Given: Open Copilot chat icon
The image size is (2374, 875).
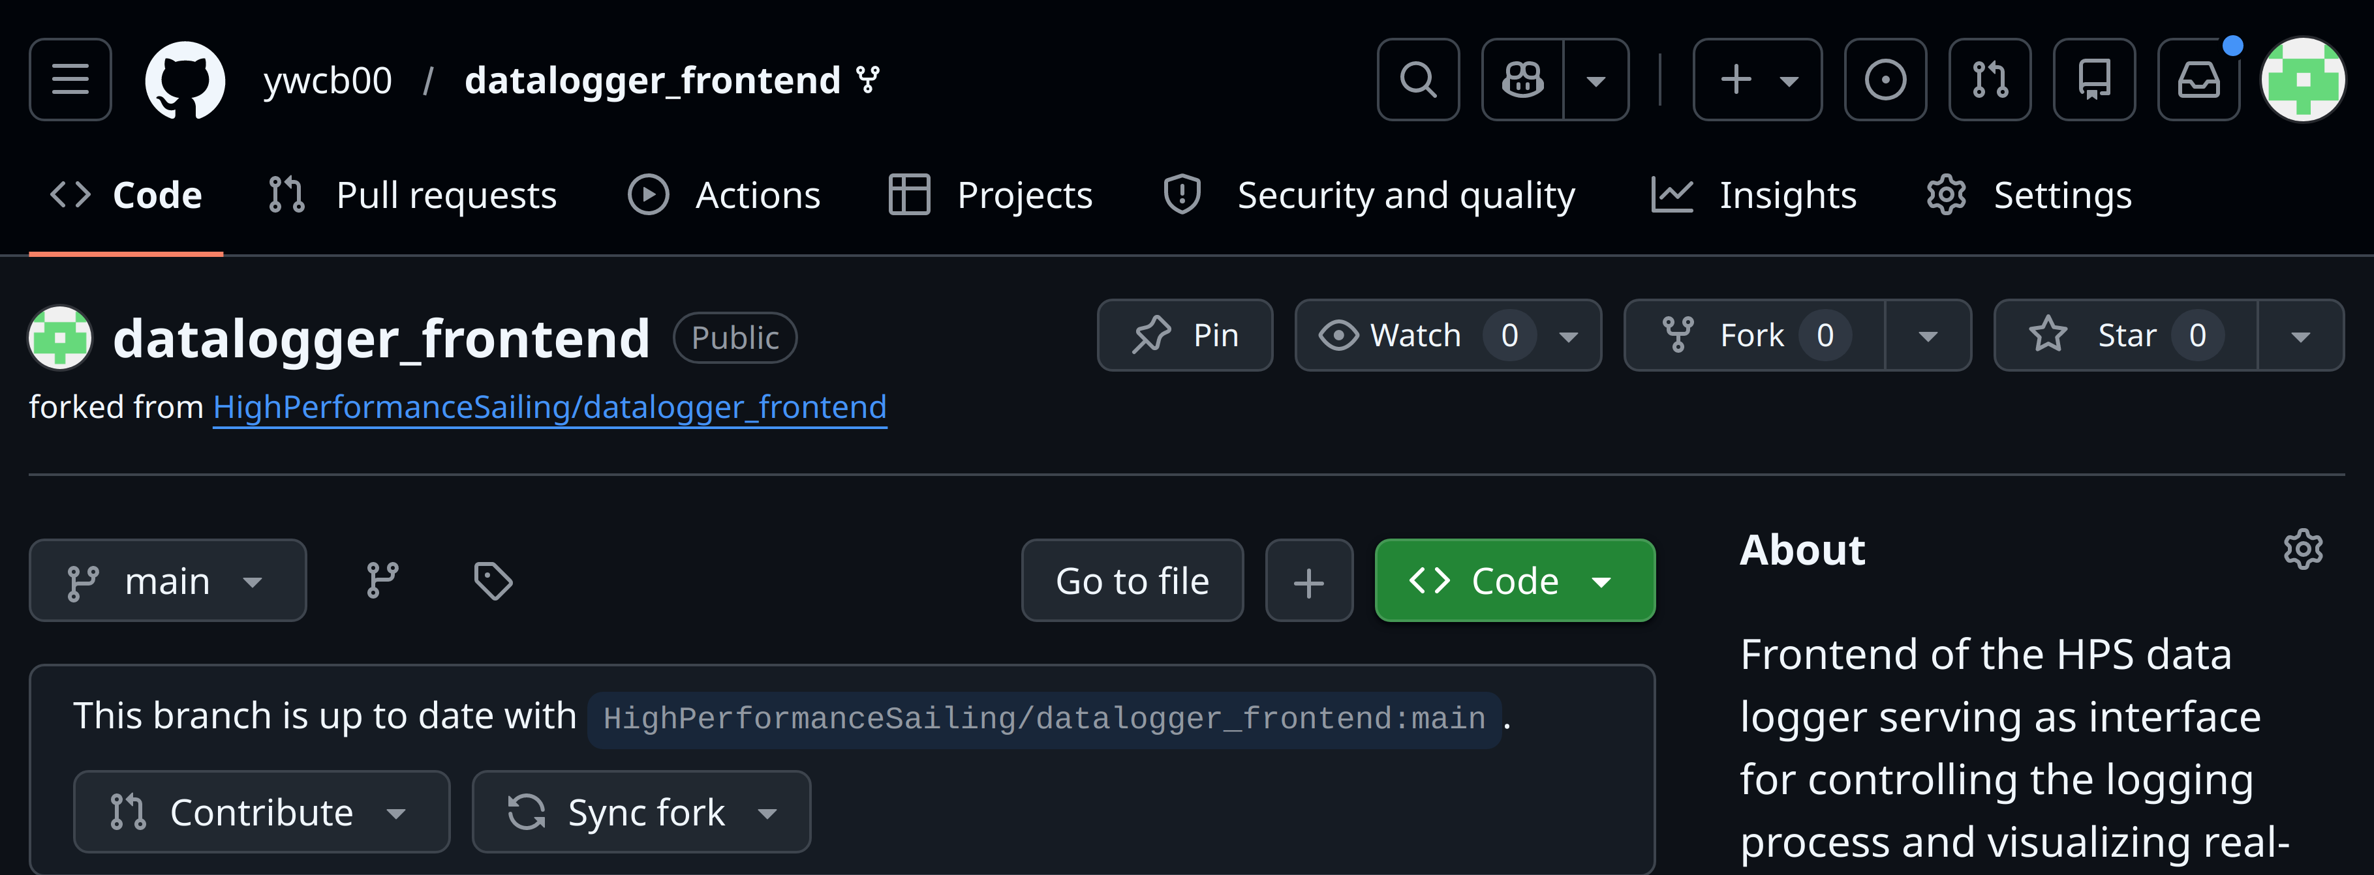Looking at the screenshot, I should (1522, 79).
